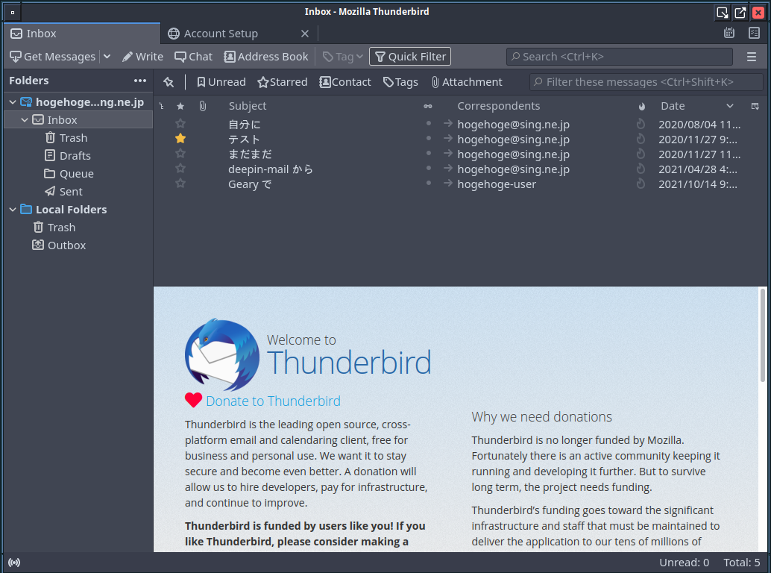Sort by the Starred column header
This screenshot has height=573, width=771.
(x=180, y=106)
